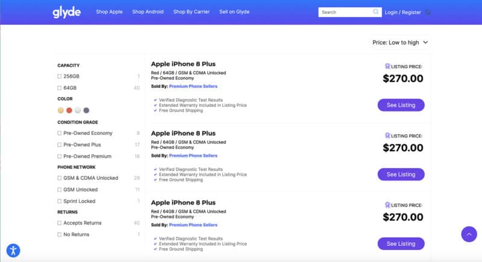Screen dimensions: 482x262
Task: Open the Price: Low to high dropdown
Action: tap(400, 42)
